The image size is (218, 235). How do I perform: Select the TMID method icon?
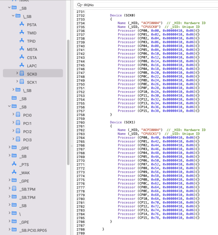click(x=22, y=32)
